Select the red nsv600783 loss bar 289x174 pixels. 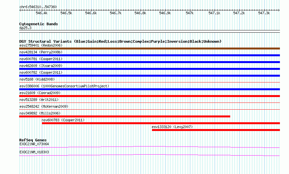tap(161, 123)
